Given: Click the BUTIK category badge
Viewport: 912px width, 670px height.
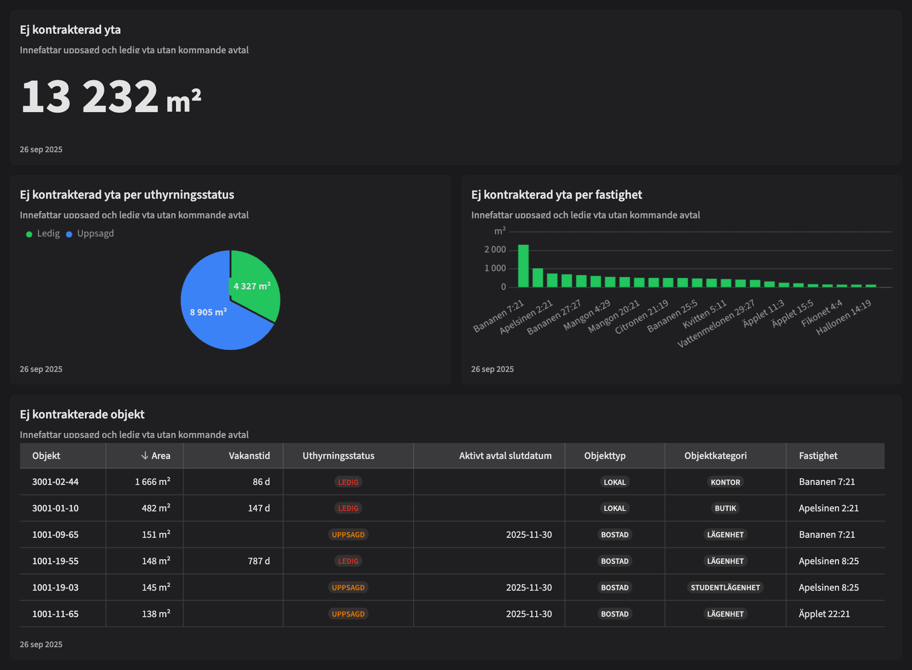Looking at the screenshot, I should click(x=725, y=508).
